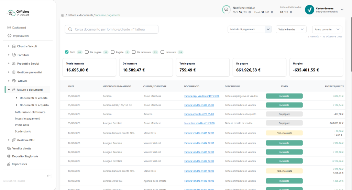Click the document search input field
352x190 pixels.
tap(112, 30)
